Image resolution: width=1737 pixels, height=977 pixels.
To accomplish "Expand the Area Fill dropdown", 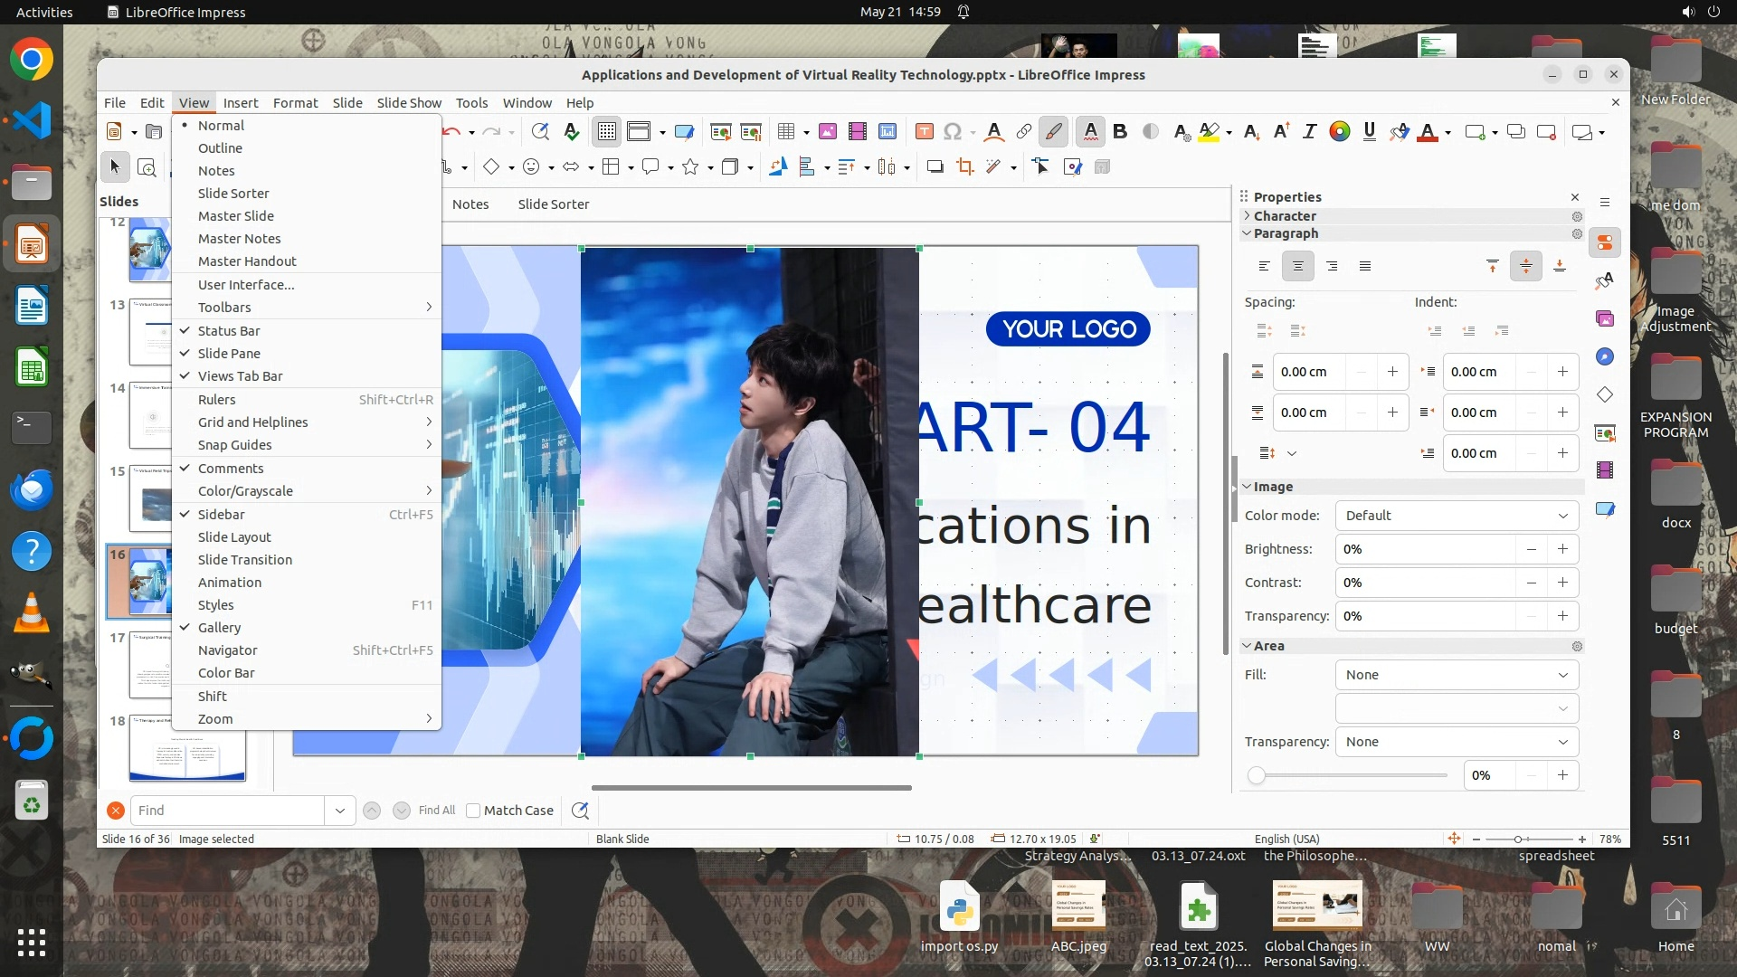I will click(1457, 675).
